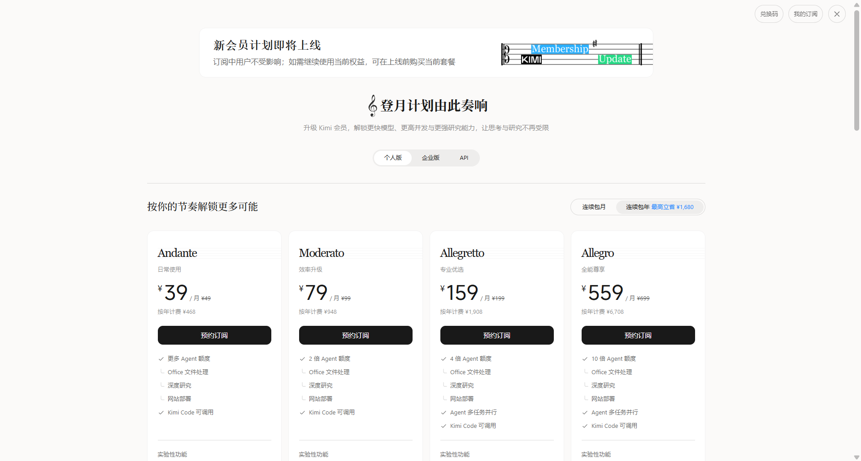Click the 专业优选 subtitle
The image size is (861, 461).
tap(452, 269)
